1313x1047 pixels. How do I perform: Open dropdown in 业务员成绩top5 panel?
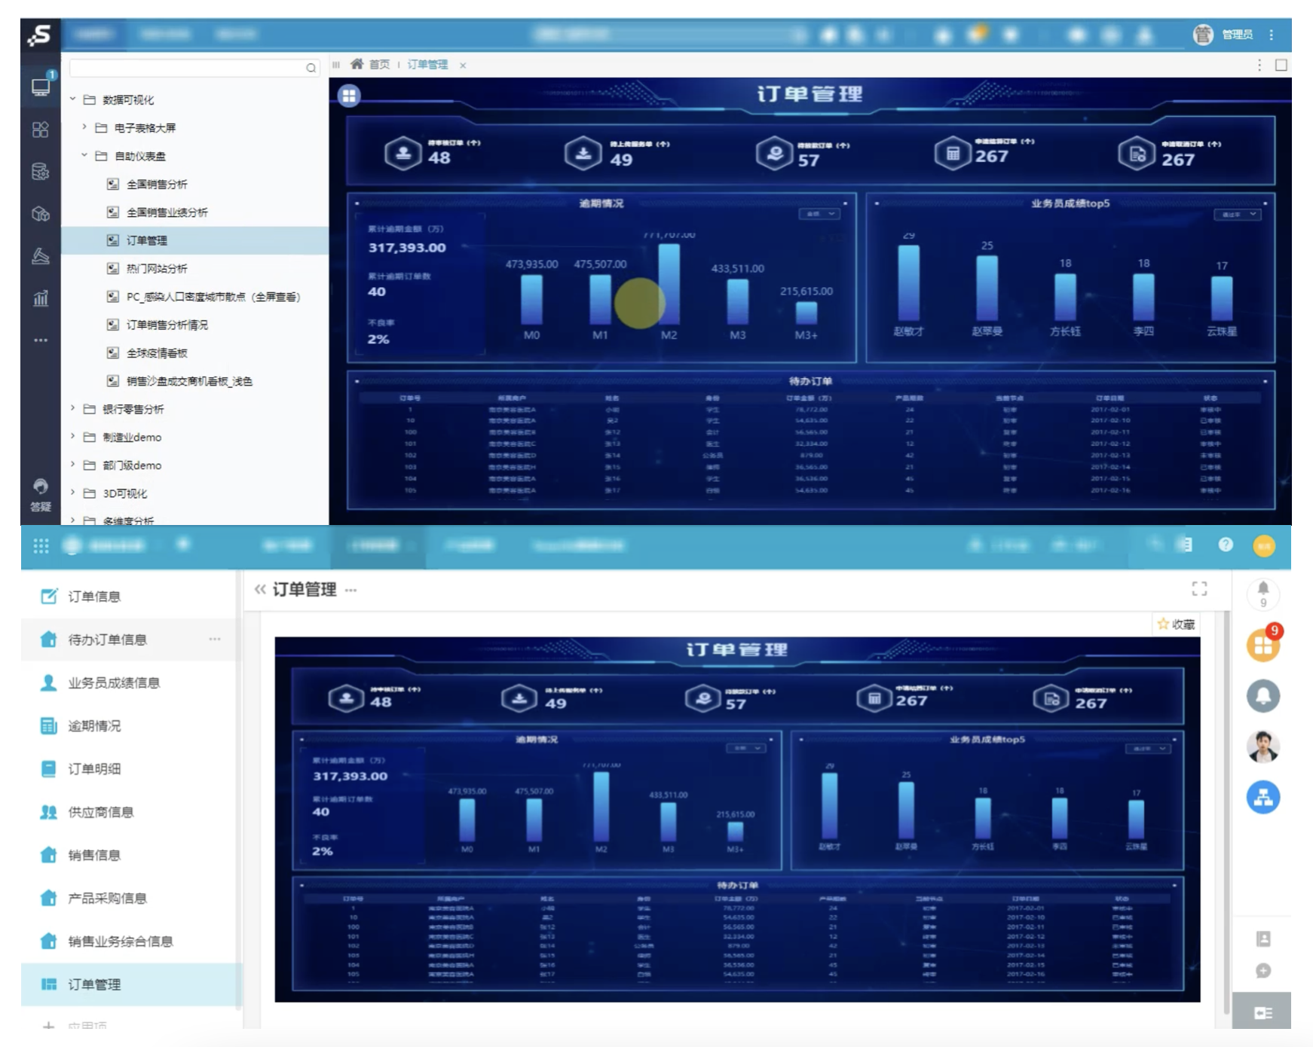pyautogui.click(x=1237, y=215)
